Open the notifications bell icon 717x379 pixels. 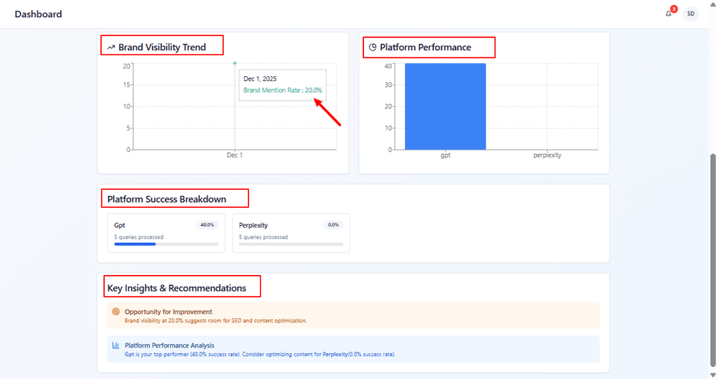[668, 14]
